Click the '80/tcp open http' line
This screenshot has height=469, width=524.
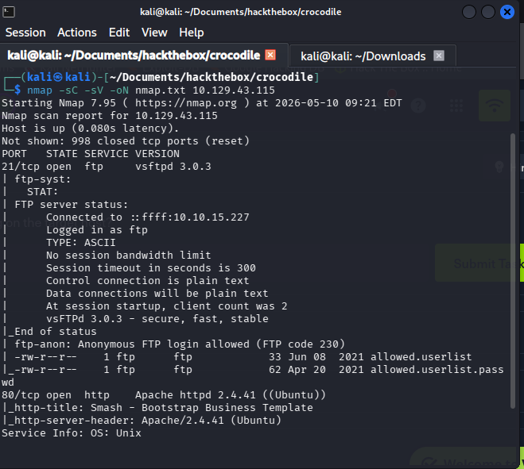tap(164, 395)
